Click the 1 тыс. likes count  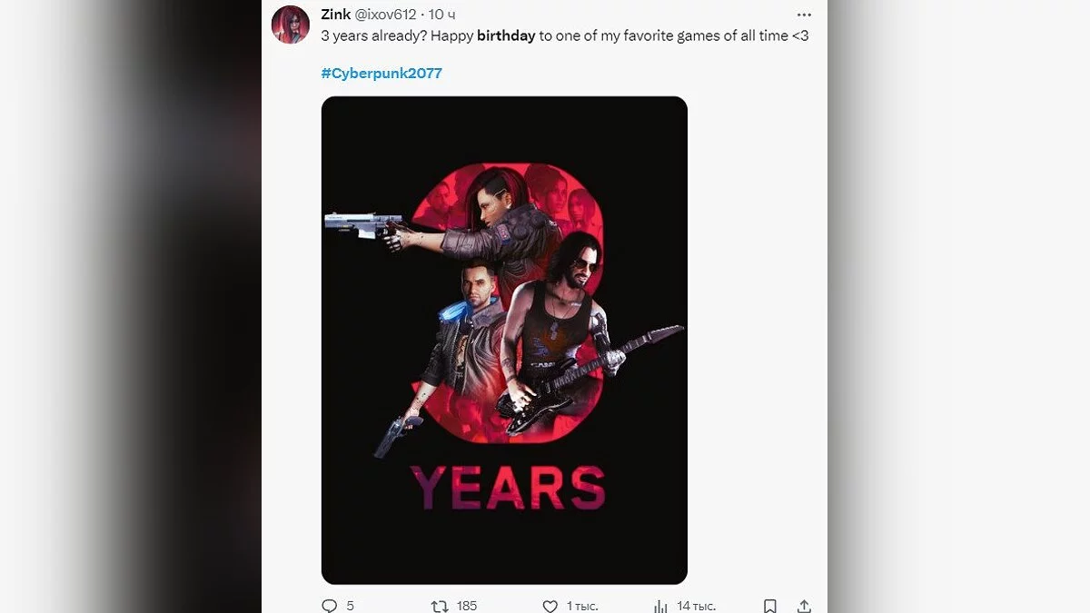(582, 606)
